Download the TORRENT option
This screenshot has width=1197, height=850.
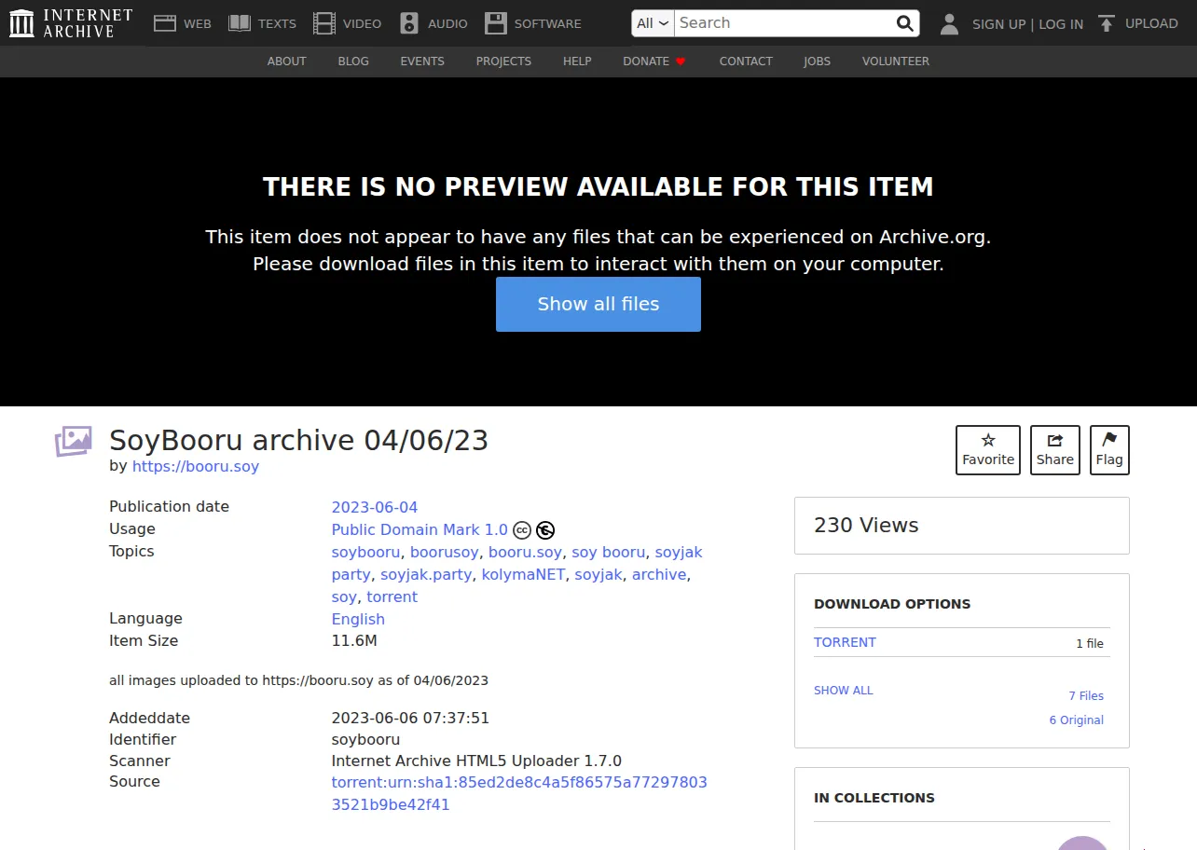click(845, 642)
